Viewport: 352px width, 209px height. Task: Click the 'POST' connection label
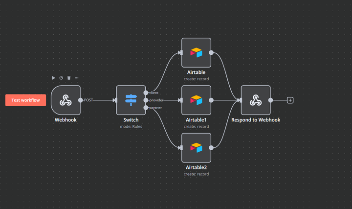(88, 100)
